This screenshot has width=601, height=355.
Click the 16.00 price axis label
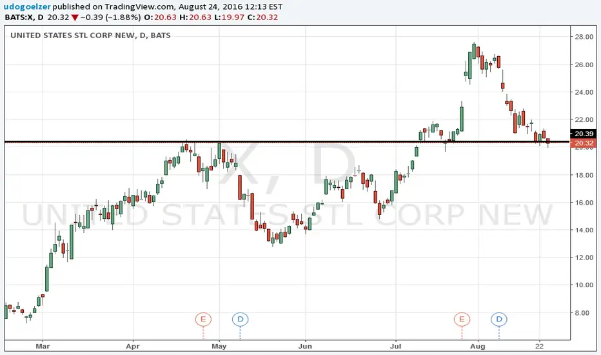[584, 202]
